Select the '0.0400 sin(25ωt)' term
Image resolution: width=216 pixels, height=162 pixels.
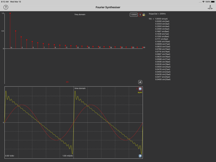tap(163, 79)
